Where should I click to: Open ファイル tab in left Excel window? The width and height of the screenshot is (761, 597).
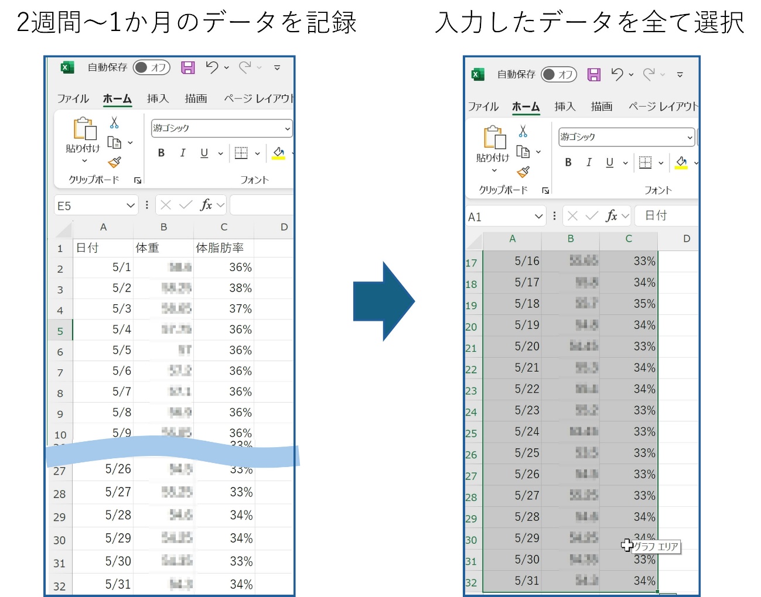tap(73, 99)
